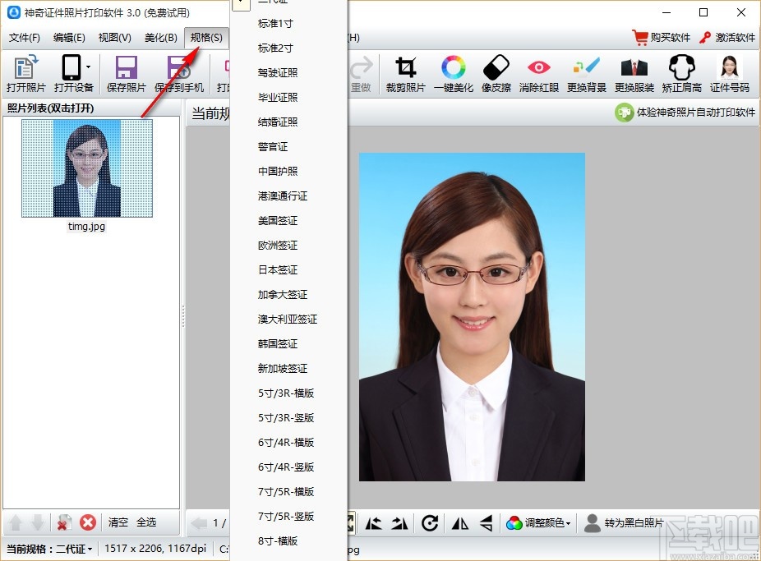Select 新加坡签证 menu entry
This screenshot has height=561, width=761.
coord(288,369)
